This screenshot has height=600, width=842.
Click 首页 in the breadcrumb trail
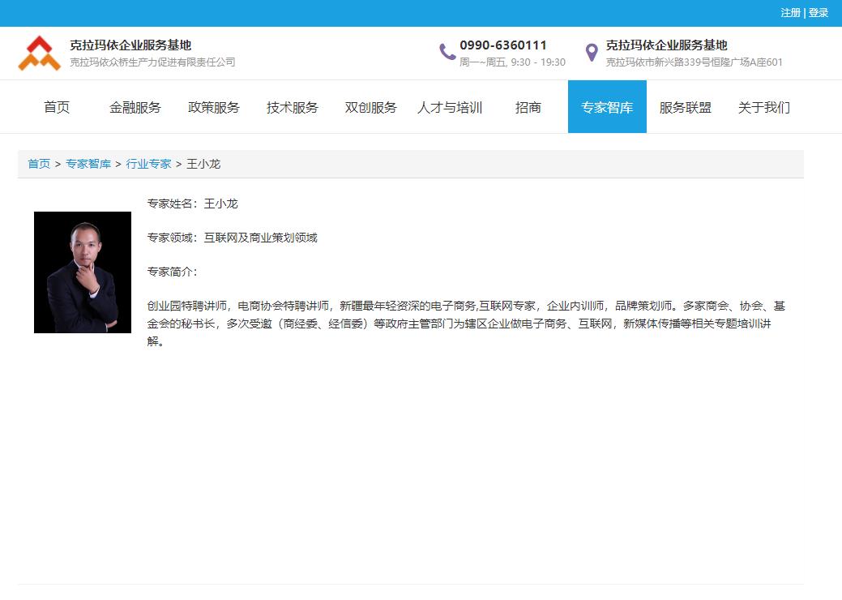click(39, 164)
